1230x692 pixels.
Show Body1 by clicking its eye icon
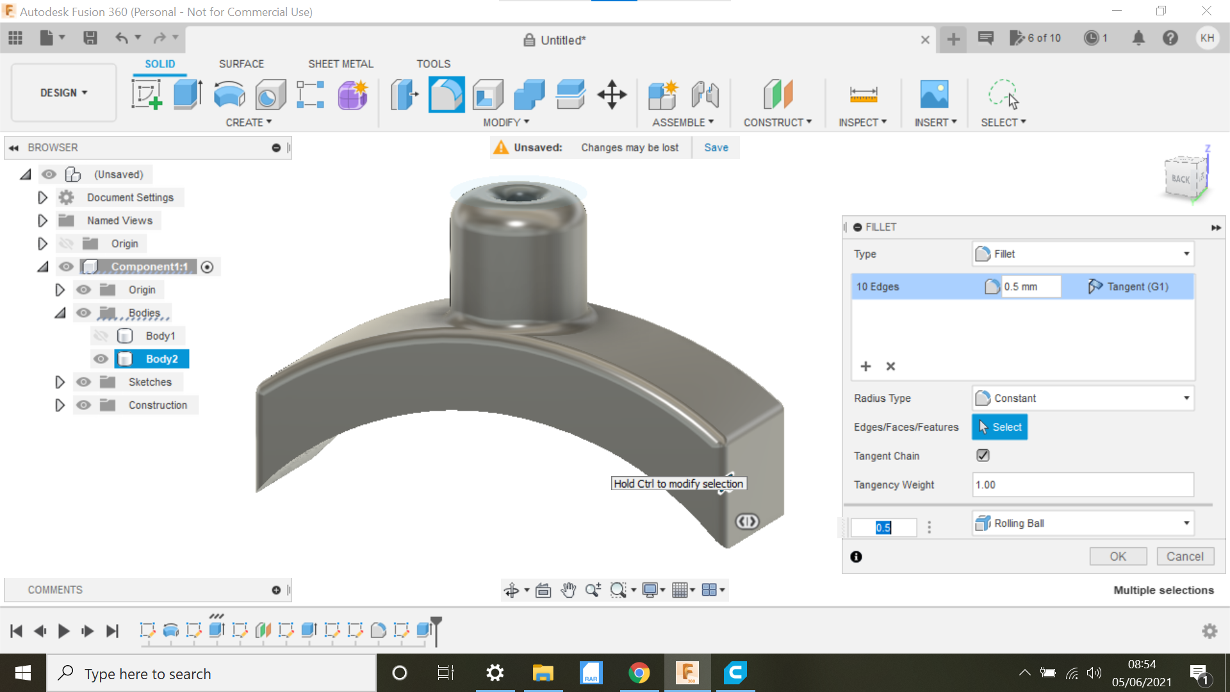click(x=101, y=336)
